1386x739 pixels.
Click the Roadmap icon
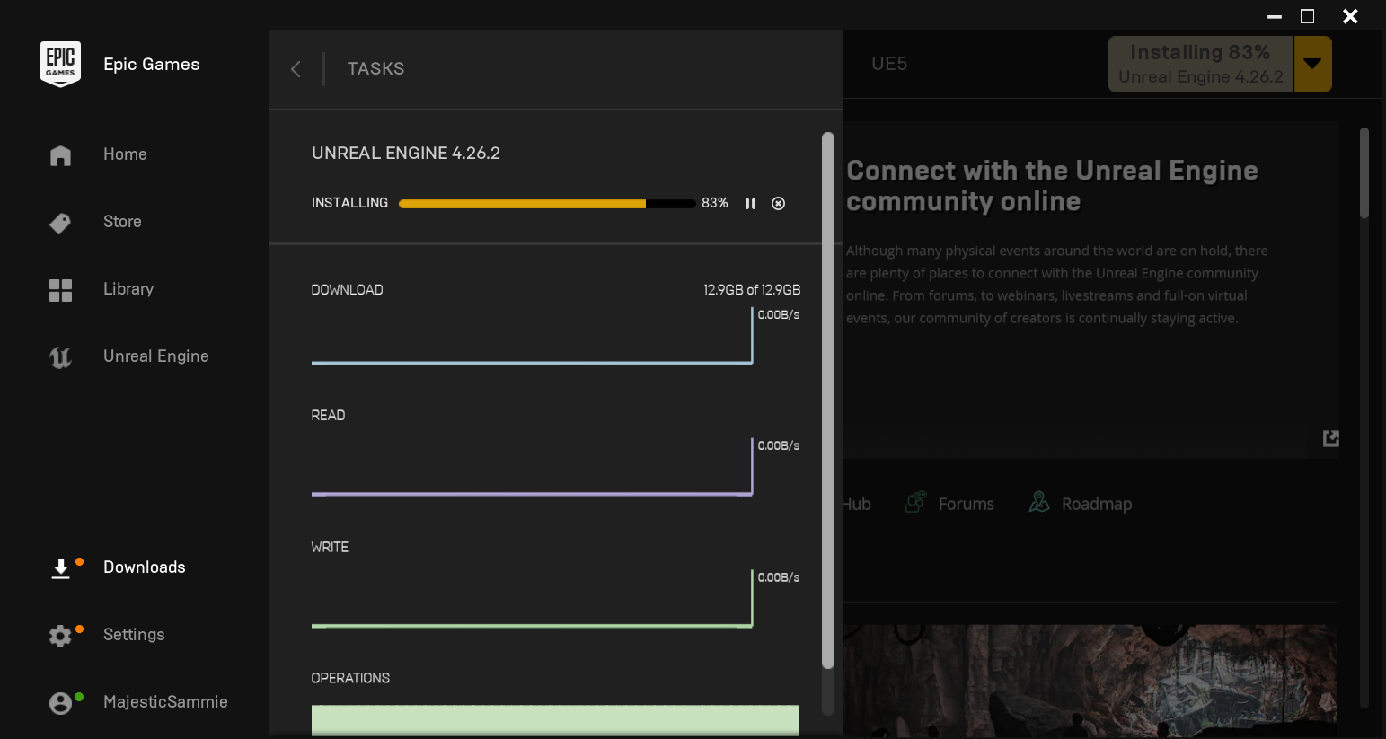point(1039,502)
